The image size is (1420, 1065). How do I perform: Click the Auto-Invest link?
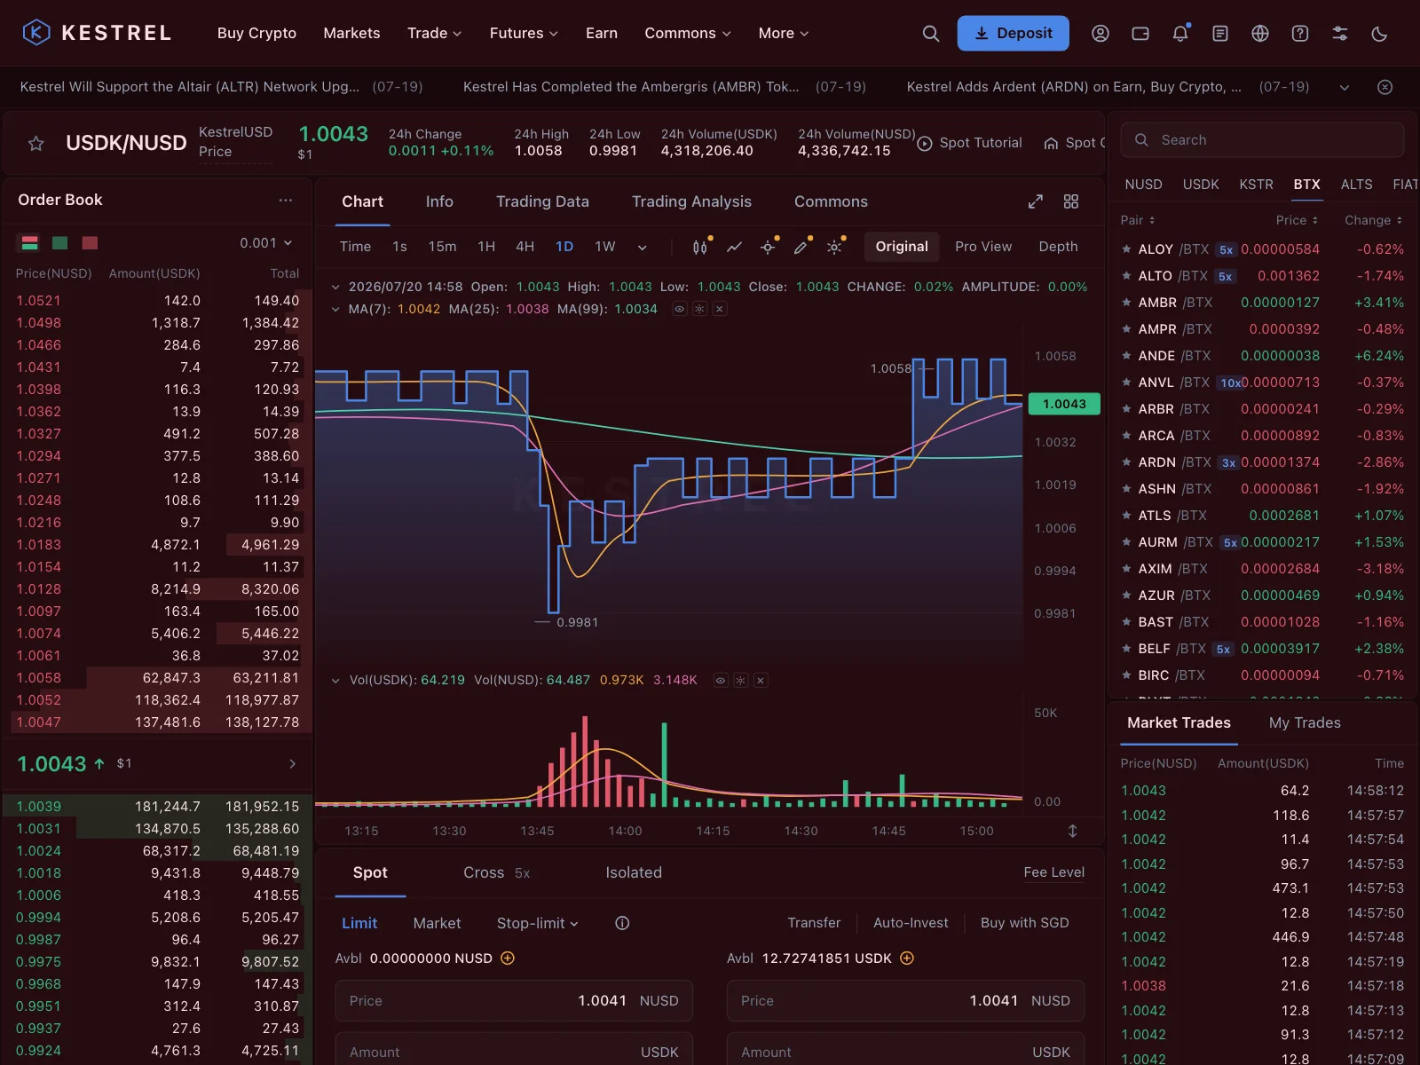click(x=911, y=923)
